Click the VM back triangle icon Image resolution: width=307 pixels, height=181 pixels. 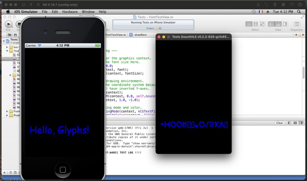click(38, 5)
